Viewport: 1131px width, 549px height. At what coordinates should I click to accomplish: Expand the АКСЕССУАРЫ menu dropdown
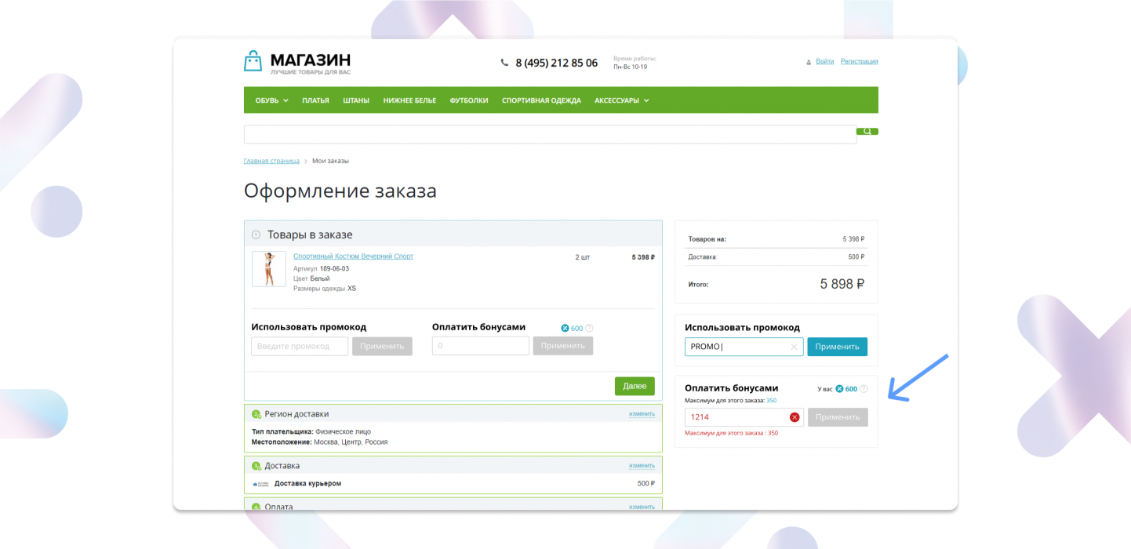click(x=621, y=100)
